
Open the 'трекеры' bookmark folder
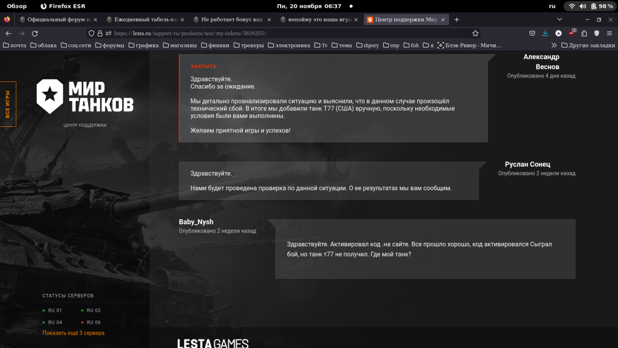[249, 45]
